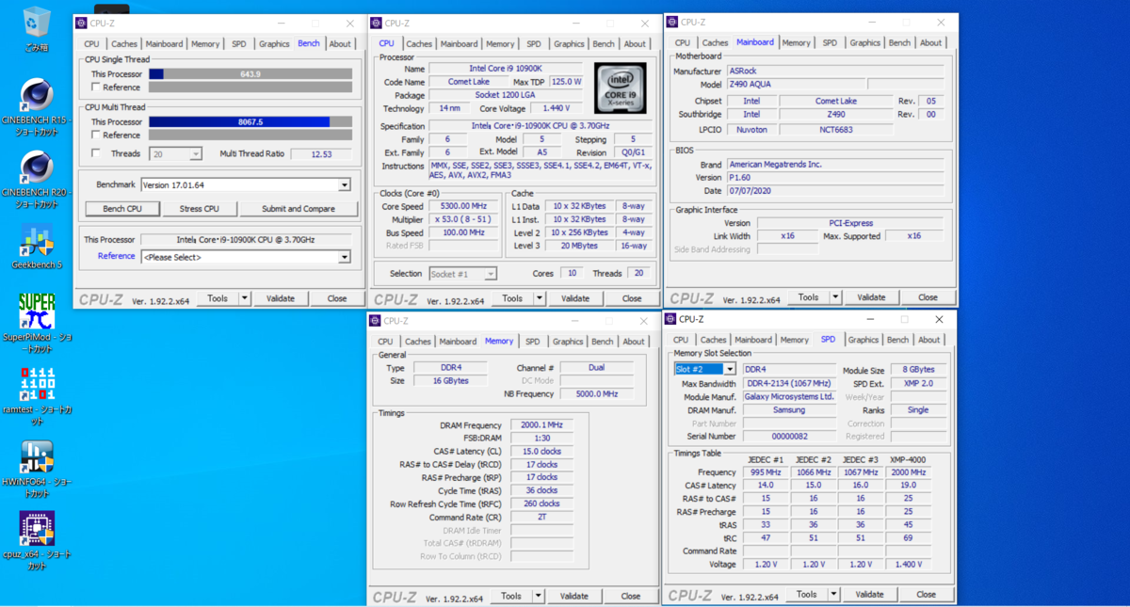Viewport: 1130px width, 607px height.
Task: Open the Socket #1 selection dropdown
Action: pos(462,274)
